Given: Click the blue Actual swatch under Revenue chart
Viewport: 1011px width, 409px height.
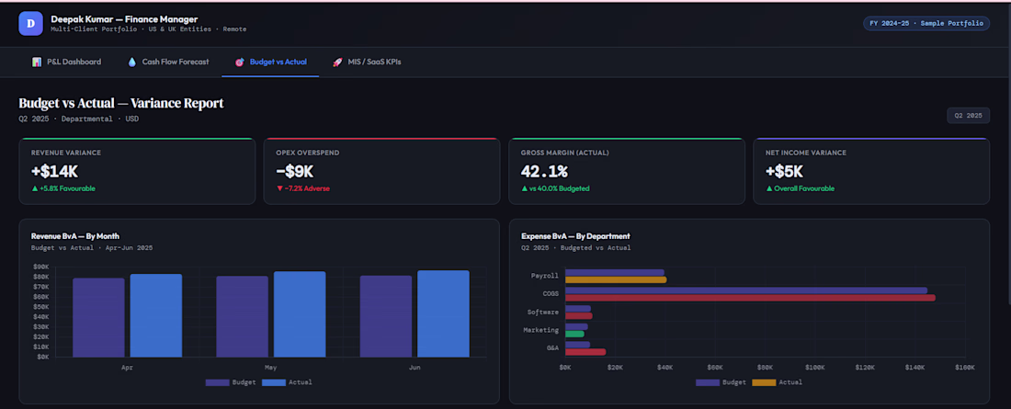Looking at the screenshot, I should [x=275, y=382].
